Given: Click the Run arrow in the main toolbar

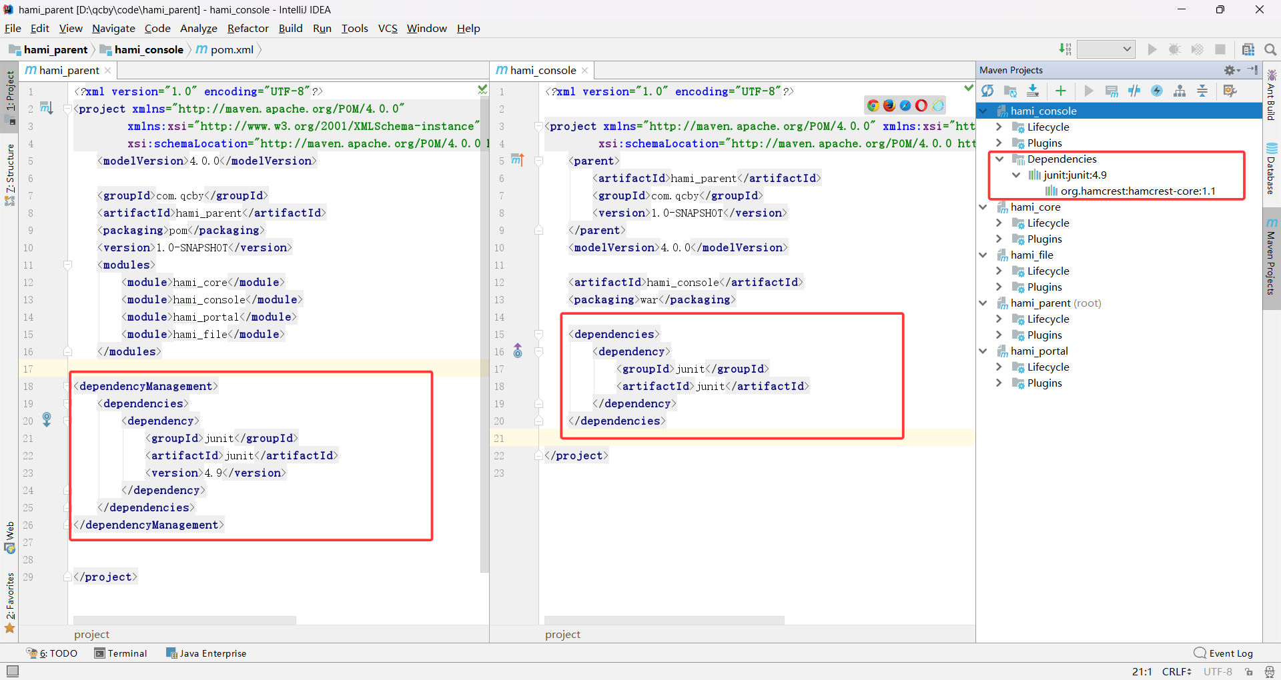Looking at the screenshot, I should click(1152, 49).
